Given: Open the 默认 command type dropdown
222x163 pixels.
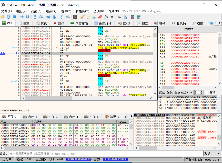Looking at the screenshot, I should [212, 154].
